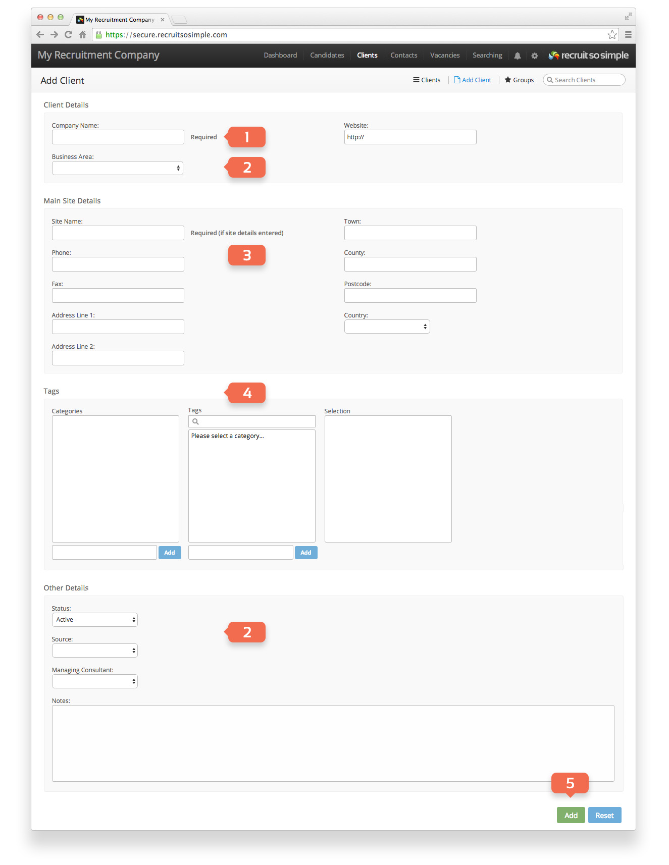Navigate to Contacts
Viewport: 669px width, 865px height.
click(404, 56)
